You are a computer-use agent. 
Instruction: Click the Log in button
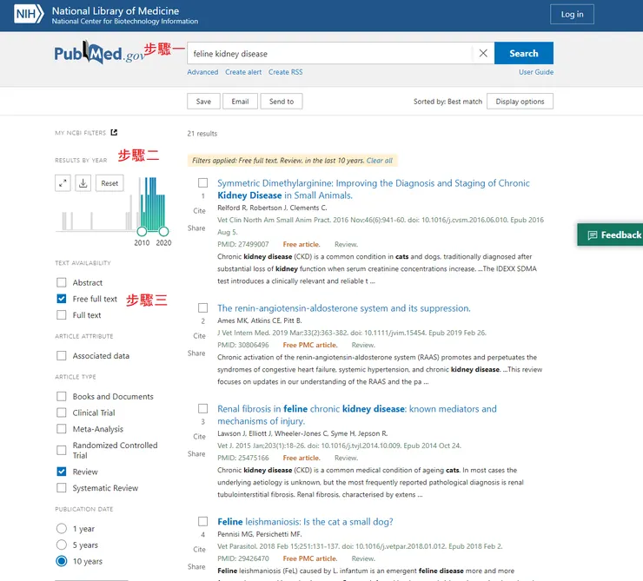(x=572, y=15)
